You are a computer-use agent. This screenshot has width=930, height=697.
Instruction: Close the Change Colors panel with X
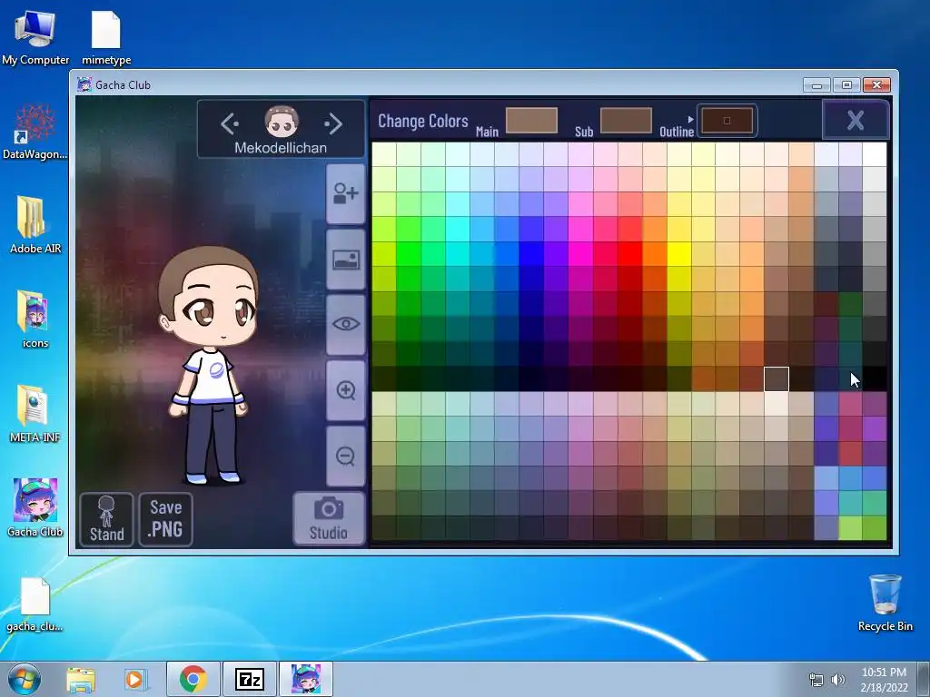(x=856, y=121)
